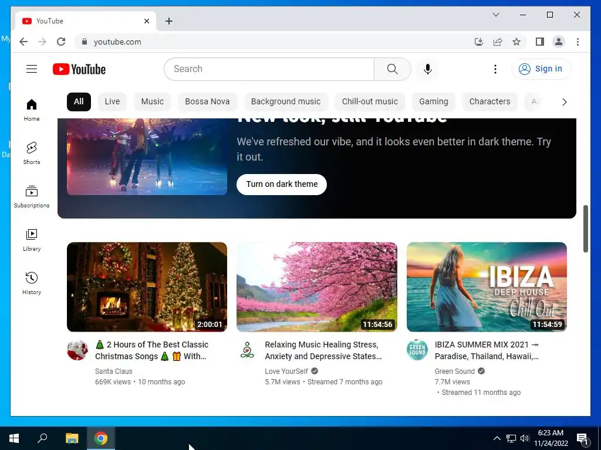Select the Chill-out music chip
601x450 pixels.
(x=370, y=102)
